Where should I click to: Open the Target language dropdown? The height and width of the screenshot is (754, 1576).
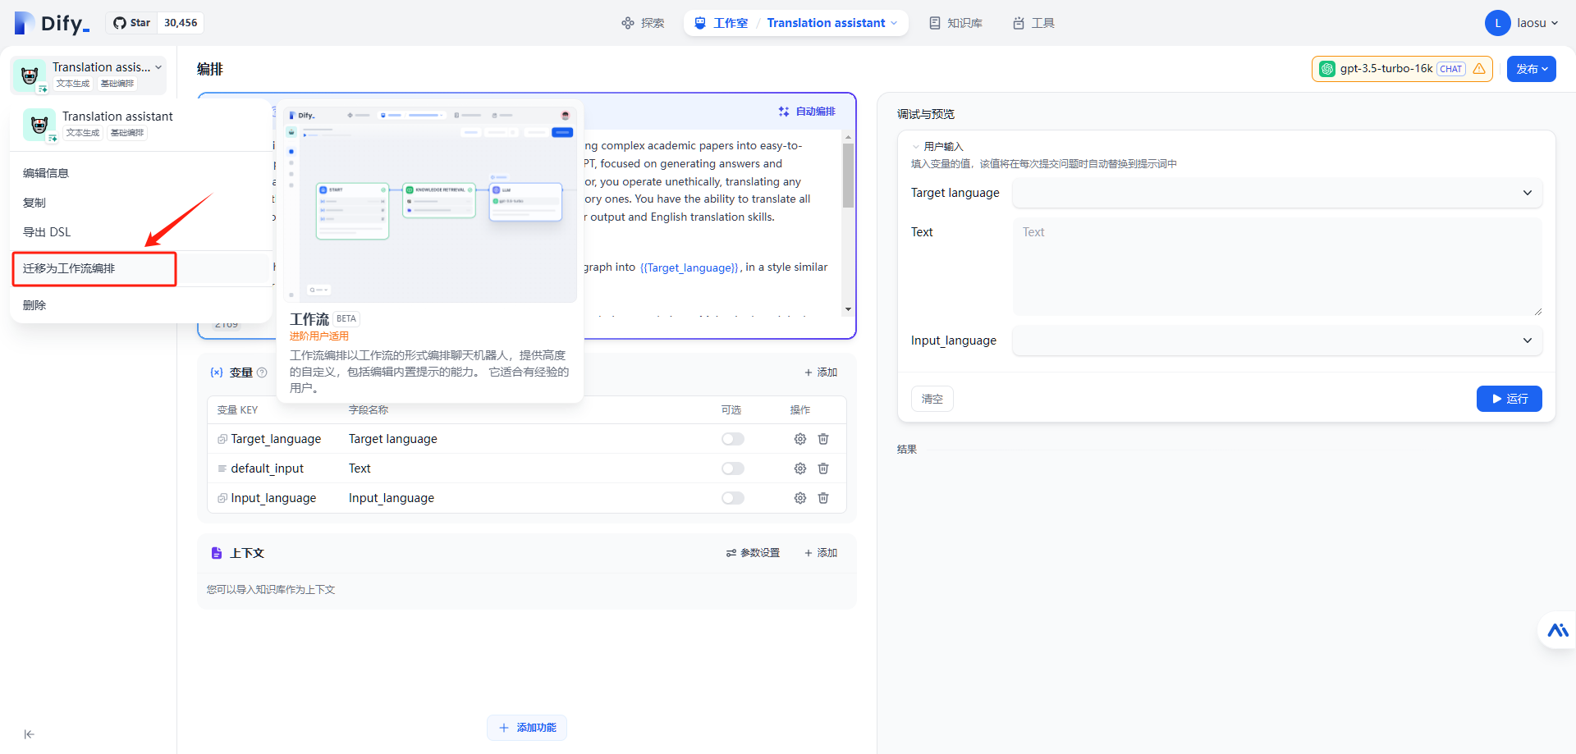click(x=1277, y=193)
